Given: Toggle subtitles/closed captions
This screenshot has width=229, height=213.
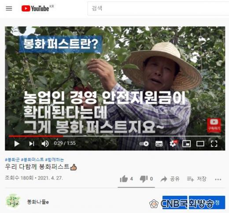Looking at the screenshot, I should (x=159, y=144).
